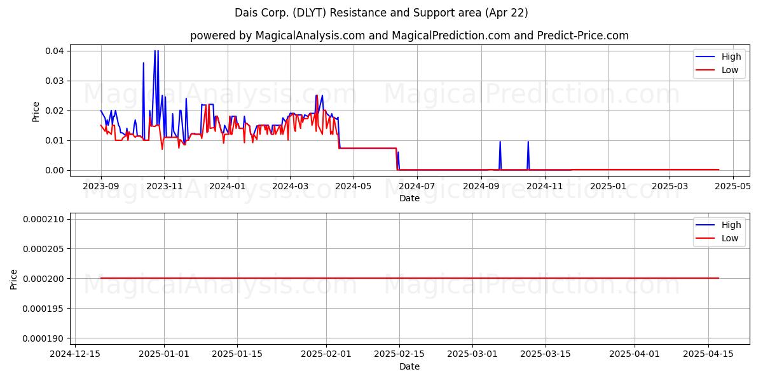Click the 'Date' axis title under the bottom chart
This screenshot has width=763, height=381.
point(409,366)
